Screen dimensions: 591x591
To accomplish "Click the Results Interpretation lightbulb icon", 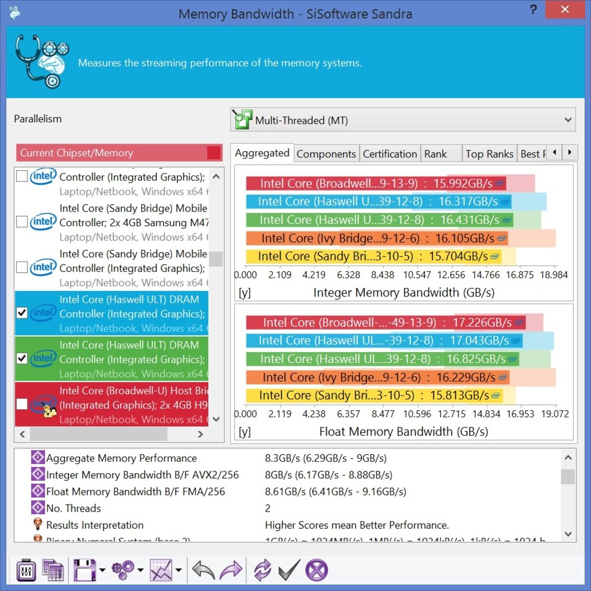I will tap(38, 524).
